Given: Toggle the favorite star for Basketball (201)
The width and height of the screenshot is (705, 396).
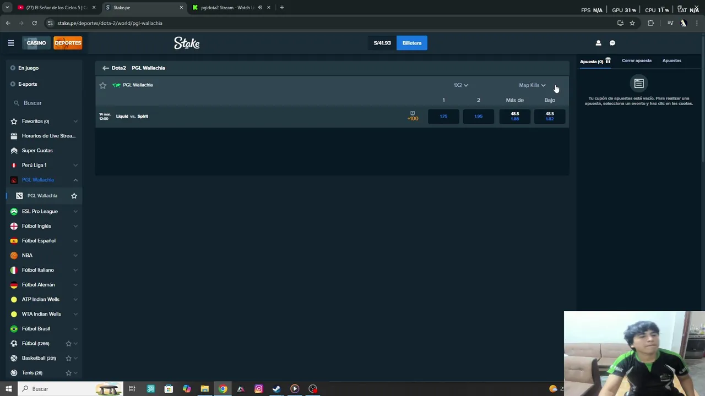Looking at the screenshot, I should 68,358.
